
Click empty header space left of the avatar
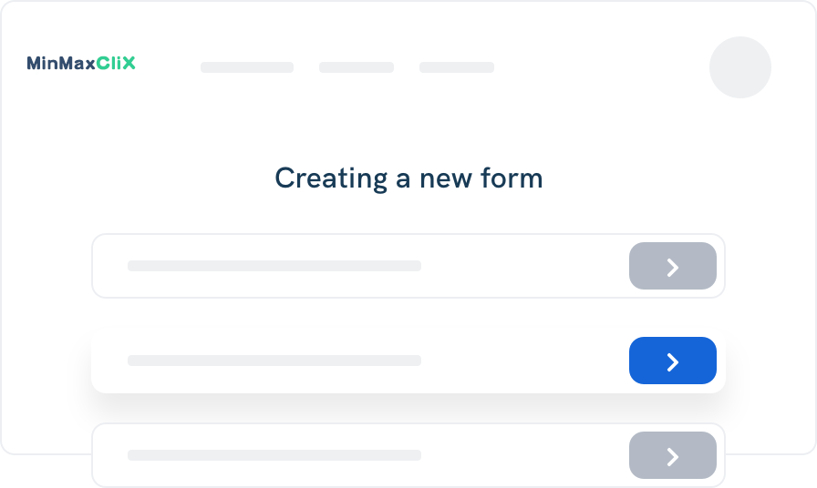pyautogui.click(x=602, y=67)
